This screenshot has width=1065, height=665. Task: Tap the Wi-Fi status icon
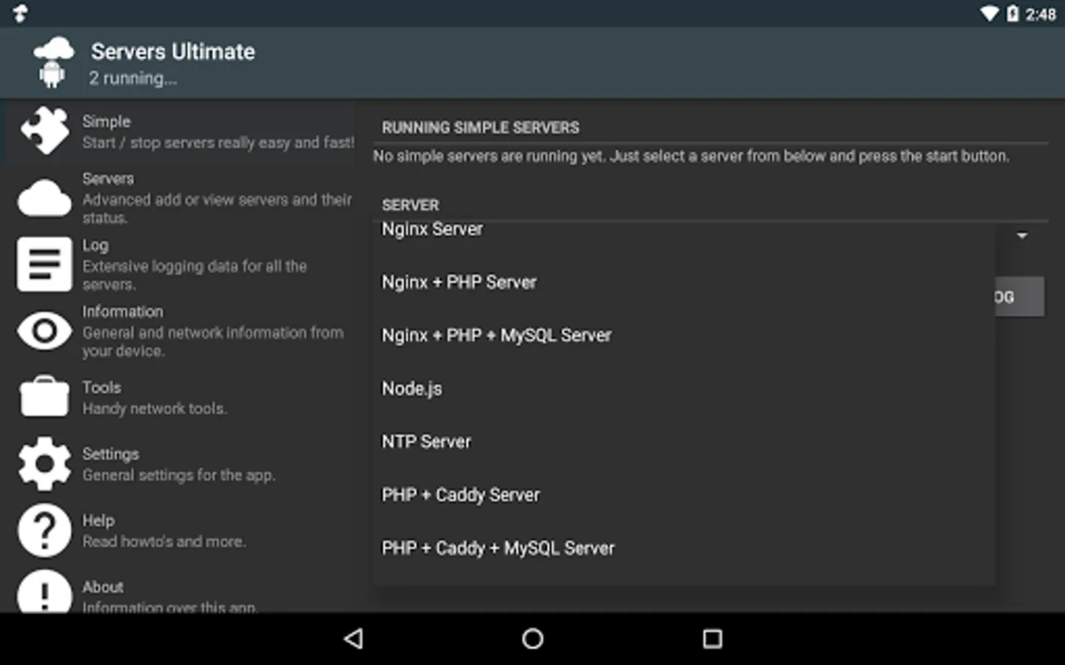(989, 13)
